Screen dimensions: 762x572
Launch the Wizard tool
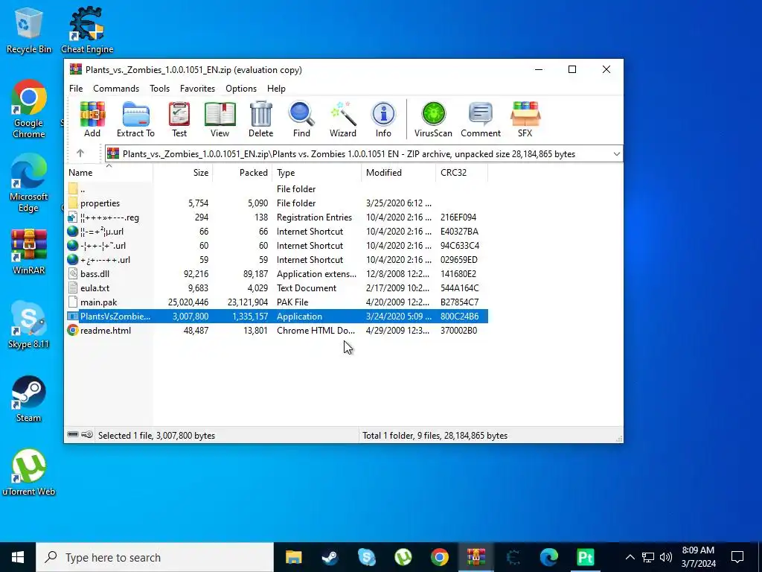click(342, 119)
